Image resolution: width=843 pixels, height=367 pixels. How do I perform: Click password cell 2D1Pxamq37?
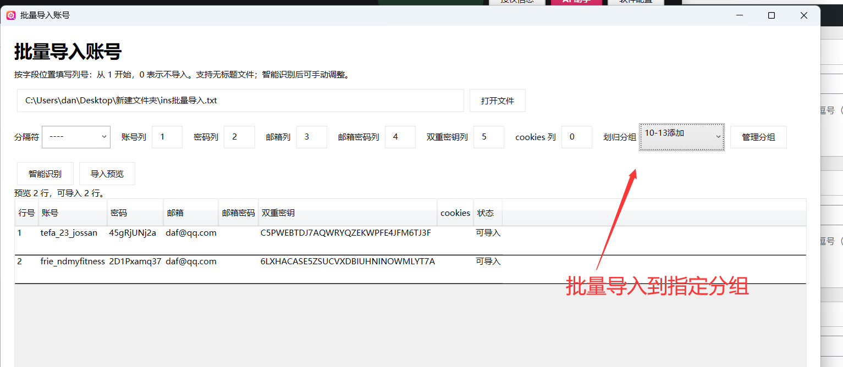coord(135,262)
